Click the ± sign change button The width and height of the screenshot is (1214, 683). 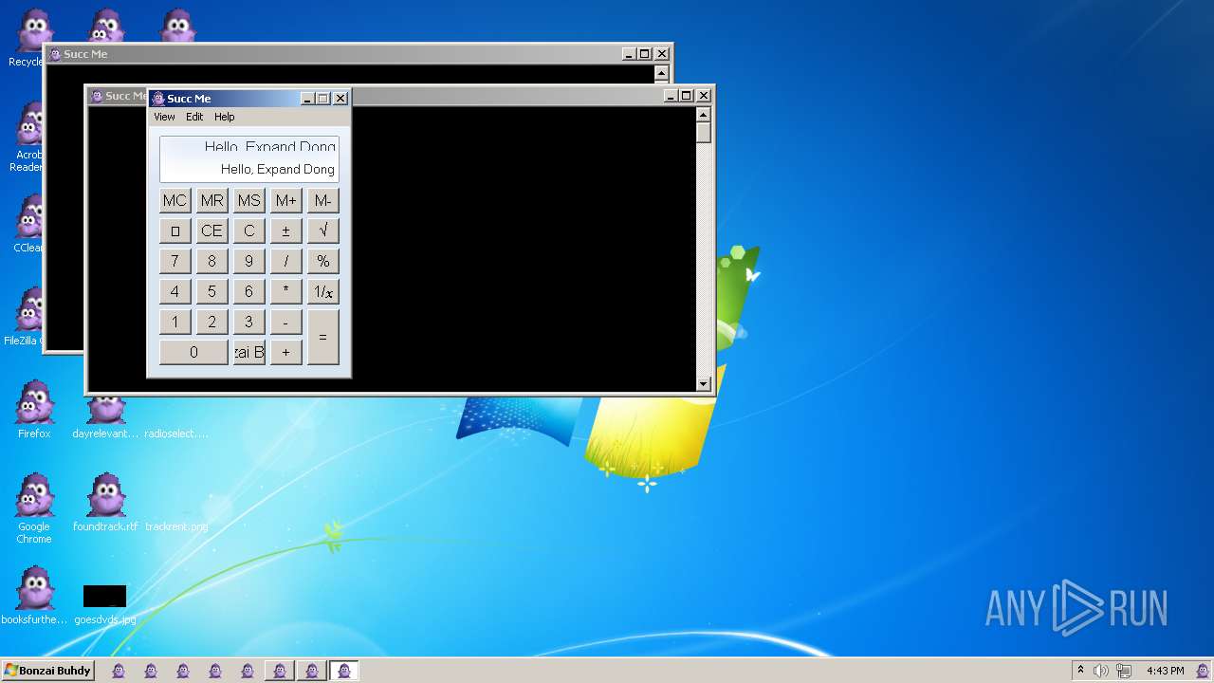click(x=285, y=231)
